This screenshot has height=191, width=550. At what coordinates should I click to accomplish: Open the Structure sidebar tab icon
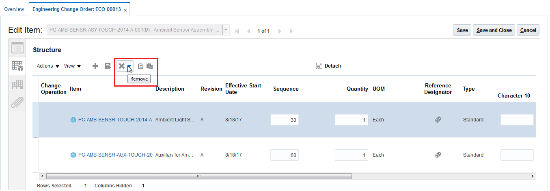[17, 66]
